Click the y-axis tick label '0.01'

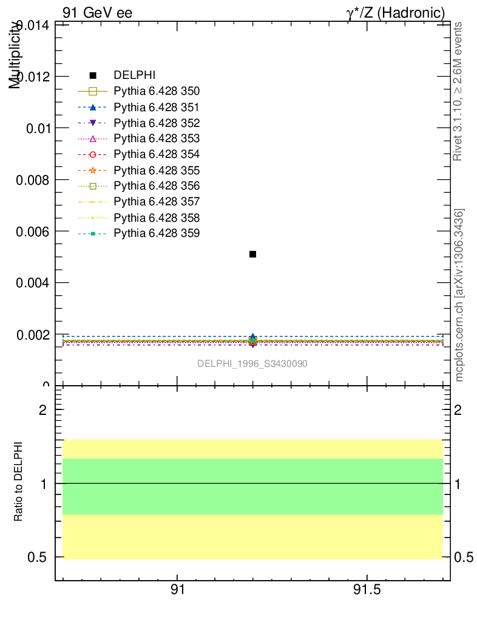click(38, 129)
